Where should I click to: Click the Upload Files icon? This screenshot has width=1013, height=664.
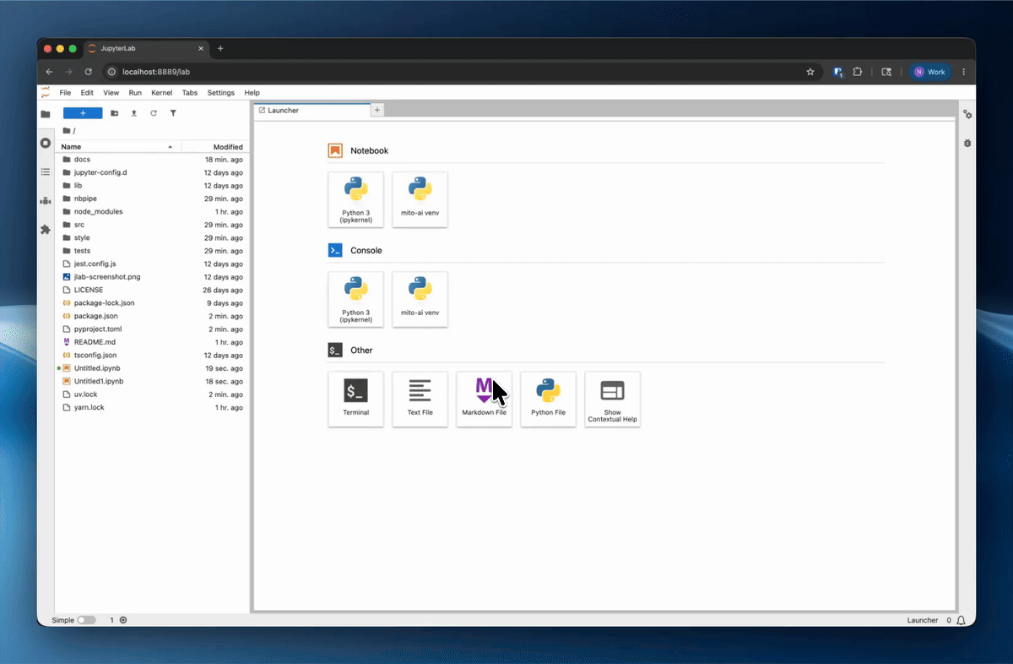133,113
